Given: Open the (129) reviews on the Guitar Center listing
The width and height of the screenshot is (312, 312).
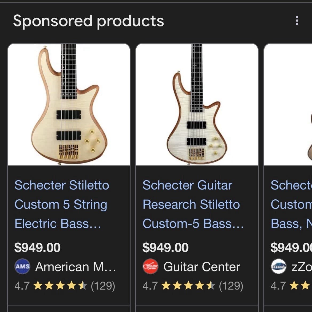Looking at the screenshot, I should [231, 286].
